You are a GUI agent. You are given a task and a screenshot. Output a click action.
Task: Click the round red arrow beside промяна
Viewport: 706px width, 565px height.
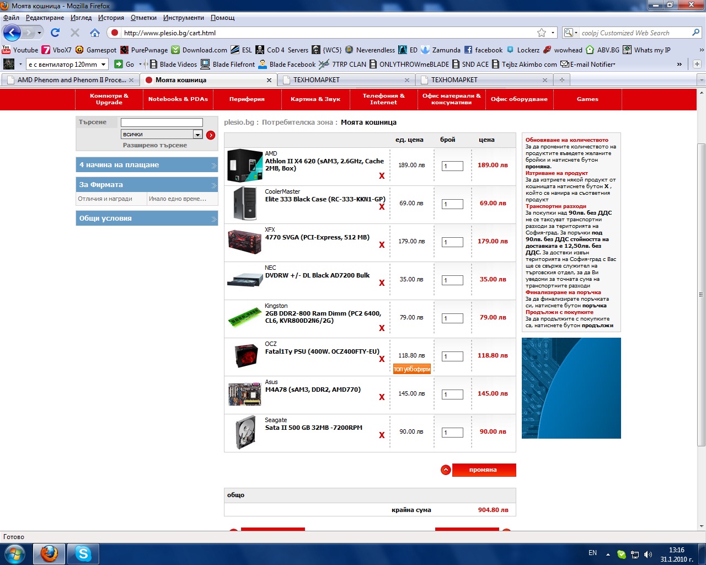coord(446,470)
